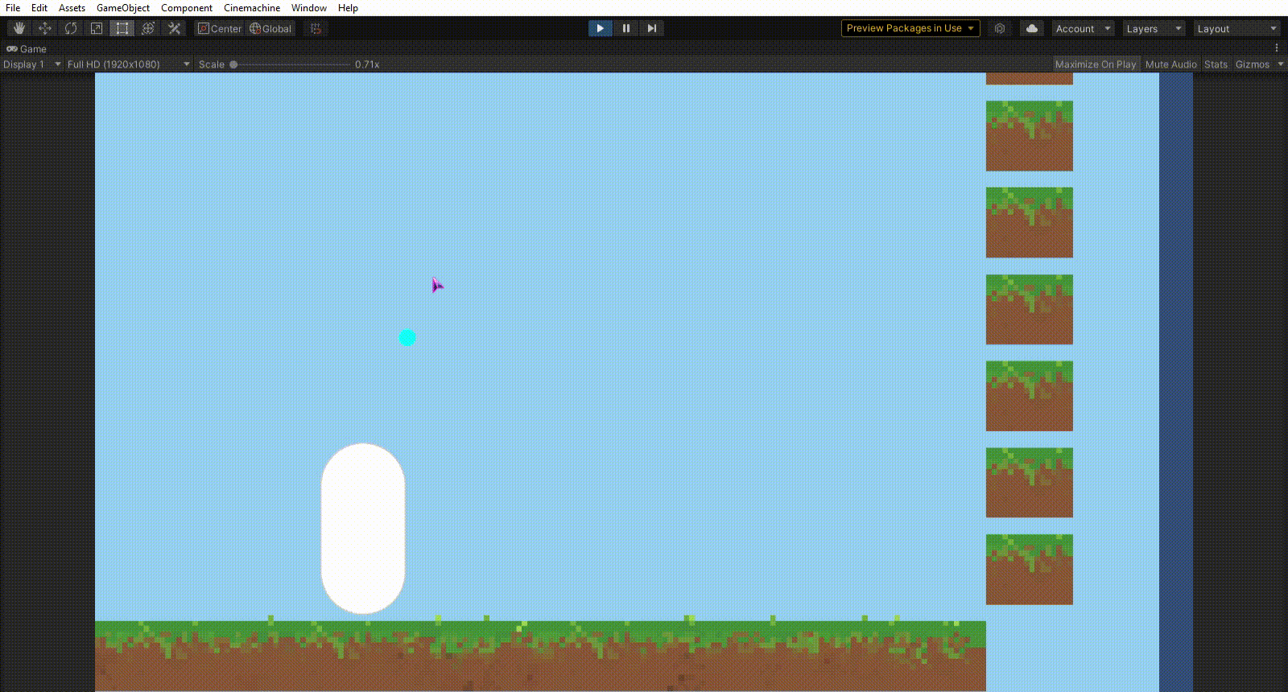Viewport: 1288px width, 692px height.
Task: Select the Rect tool
Action: pos(122,28)
